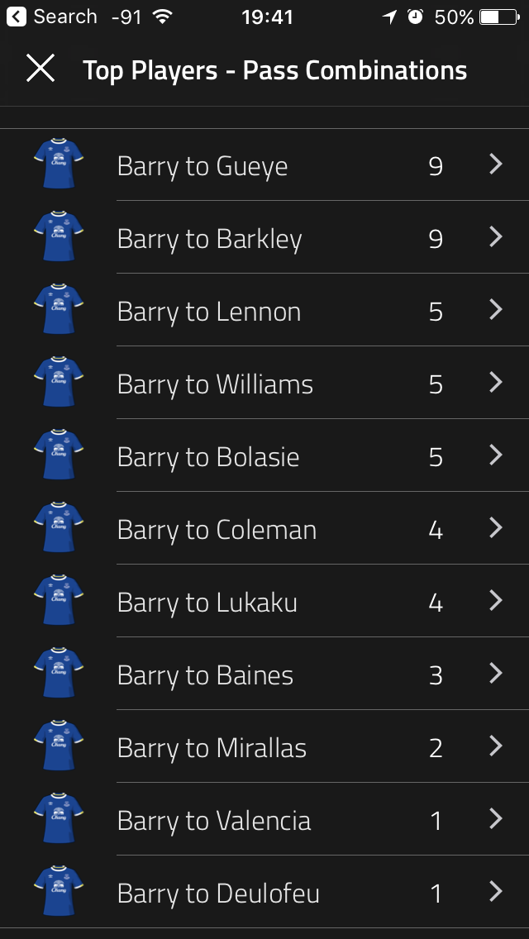This screenshot has width=529, height=939.
Task: Expand the Barry to Coleman chevron
Action: coord(495,527)
